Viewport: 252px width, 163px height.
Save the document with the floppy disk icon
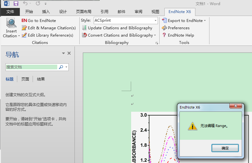pyautogui.click(x=16, y=4)
